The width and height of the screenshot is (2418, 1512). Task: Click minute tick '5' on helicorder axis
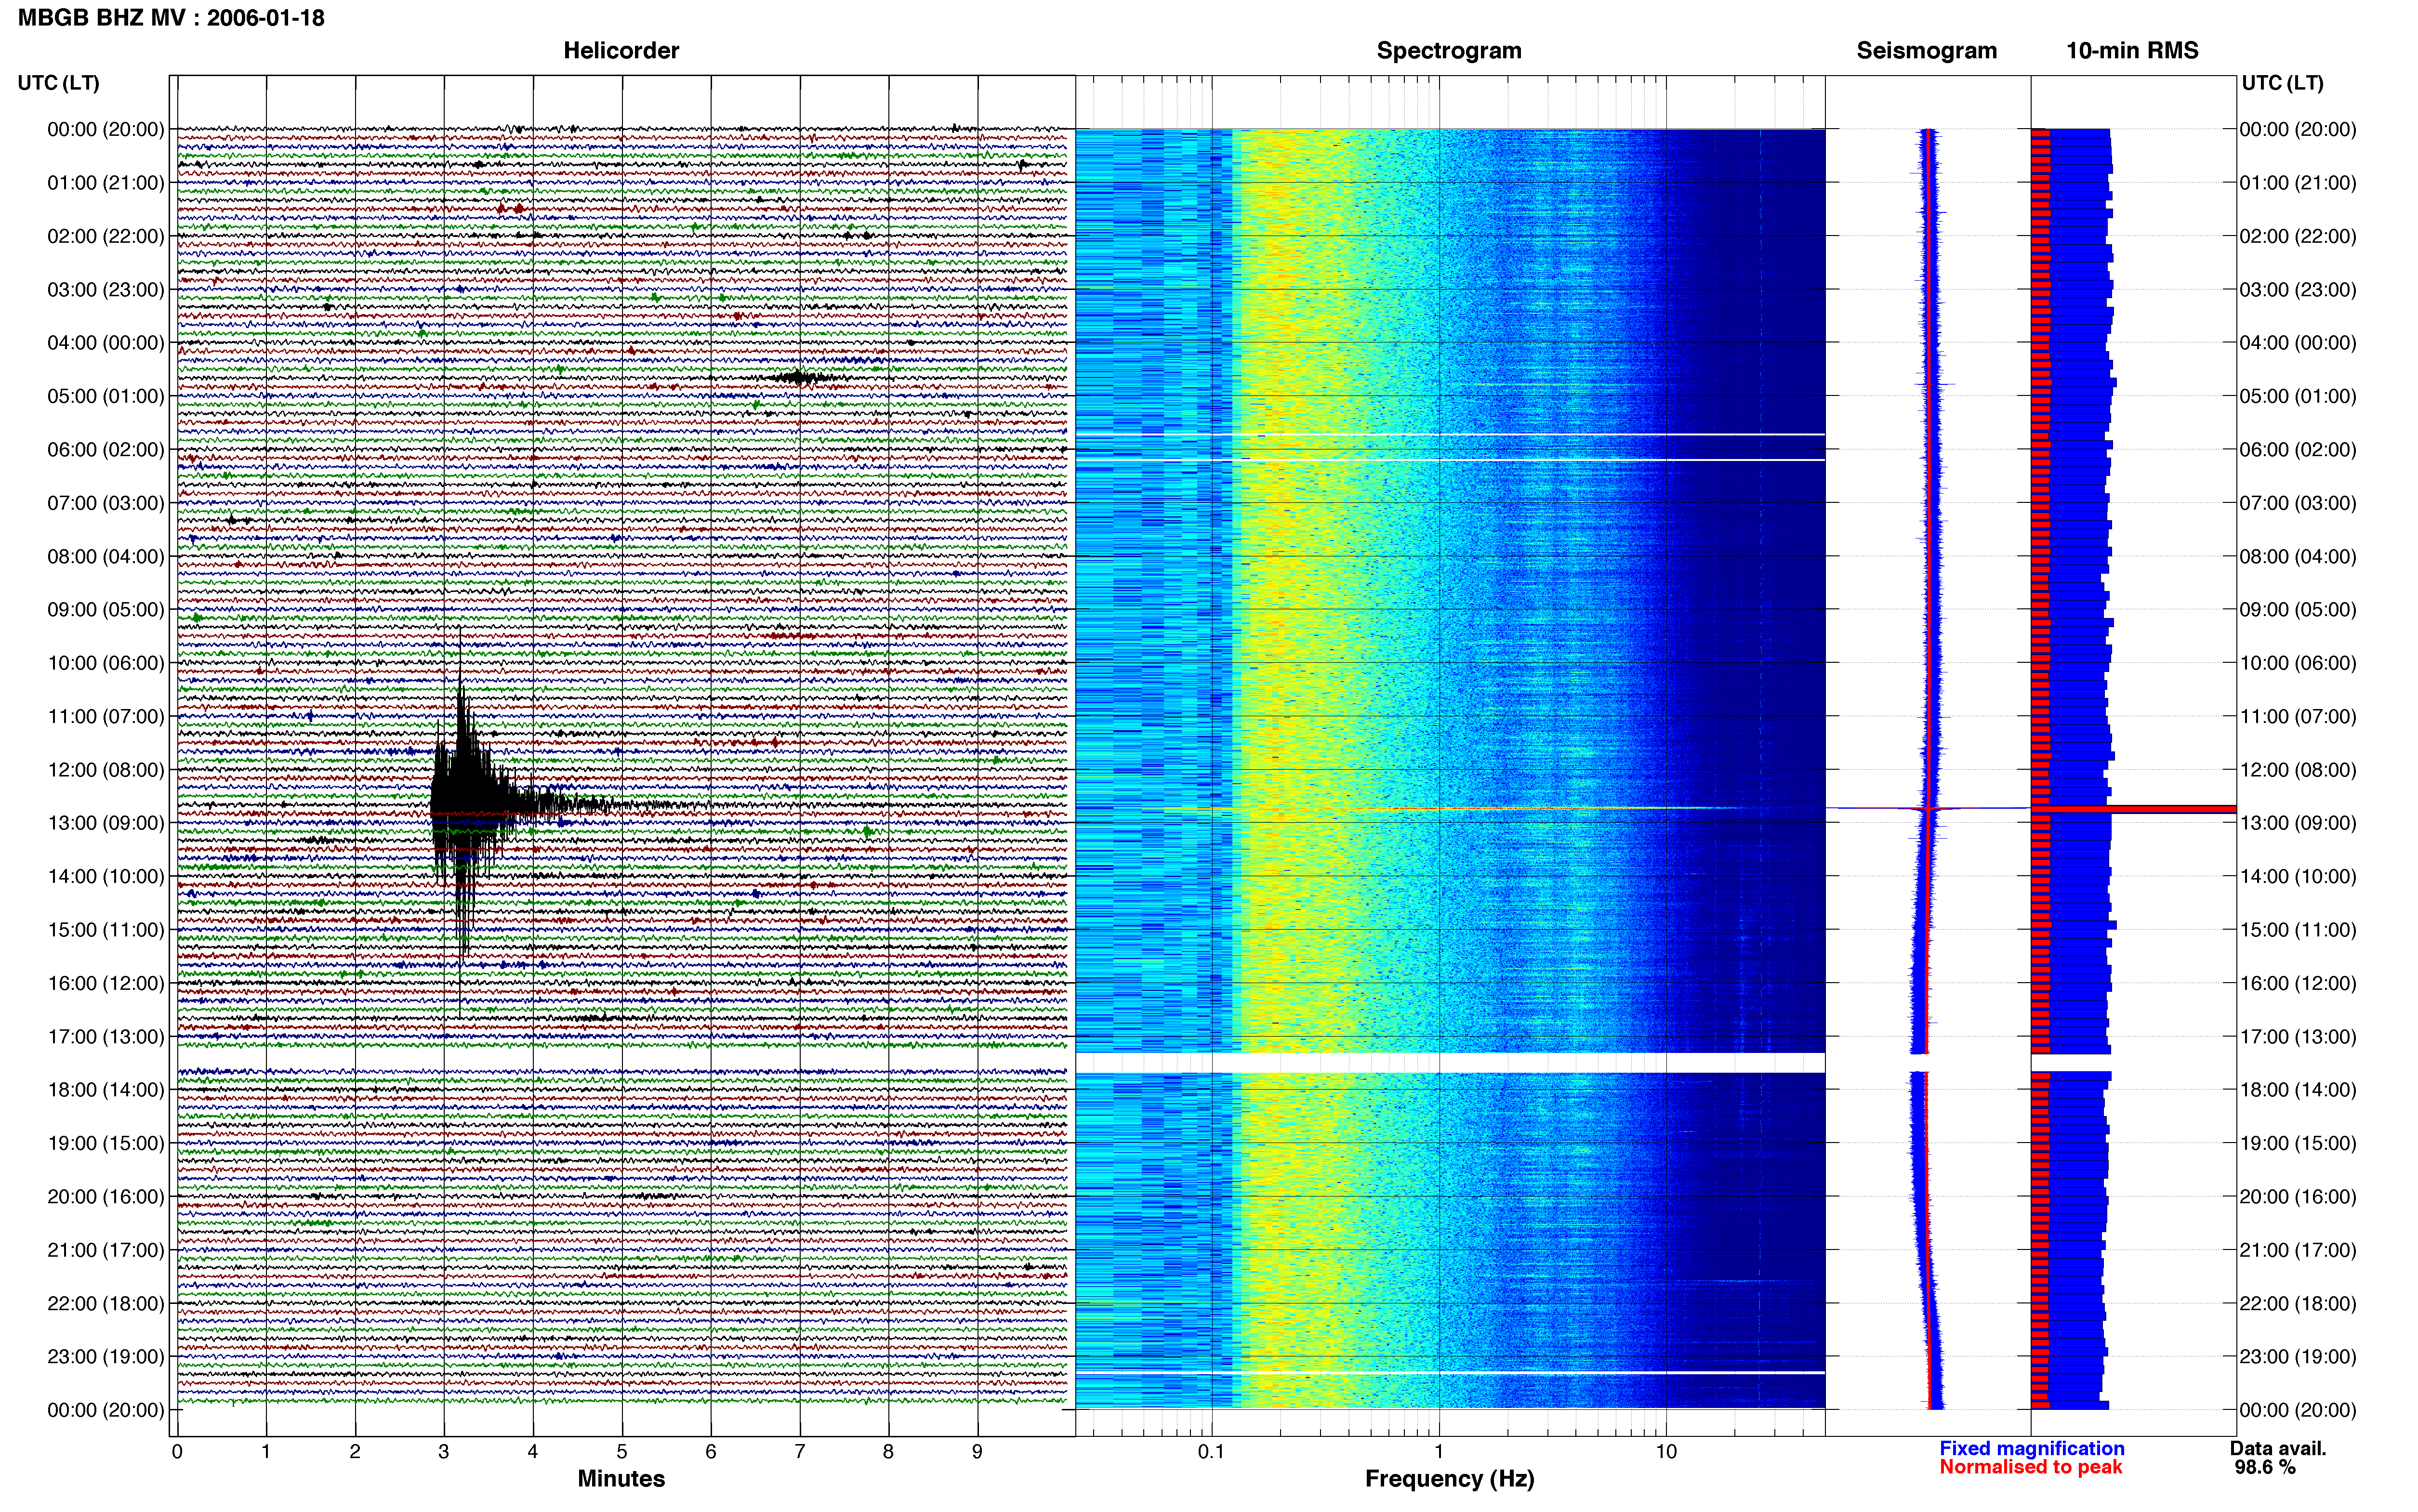pos(622,1452)
